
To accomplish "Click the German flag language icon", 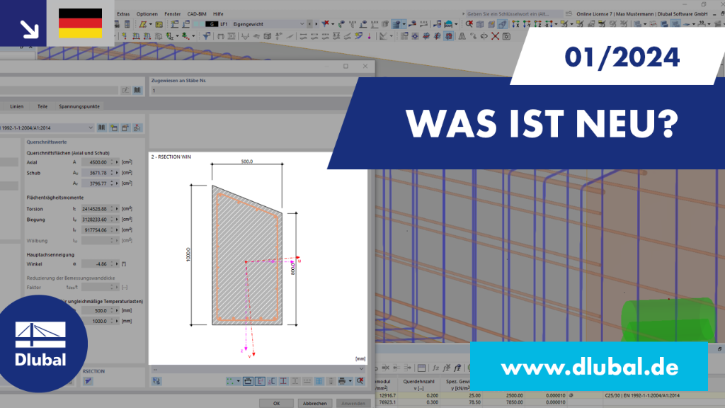I will coord(81,23).
